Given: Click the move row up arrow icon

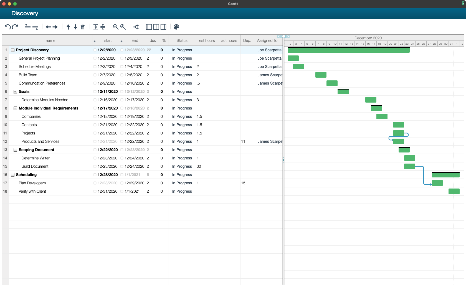Looking at the screenshot, I should pos(68,27).
